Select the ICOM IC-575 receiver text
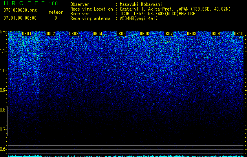Viewport: 247px width, 157px height. pos(158,14)
